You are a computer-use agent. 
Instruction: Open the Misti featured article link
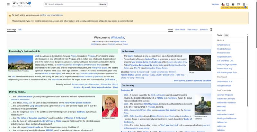(37, 56)
